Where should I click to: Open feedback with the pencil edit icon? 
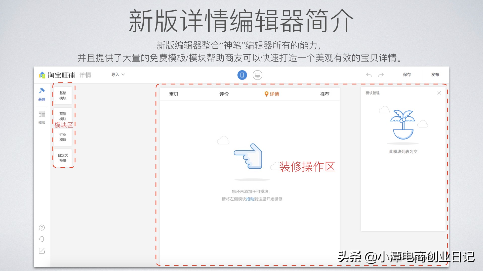pyautogui.click(x=42, y=251)
